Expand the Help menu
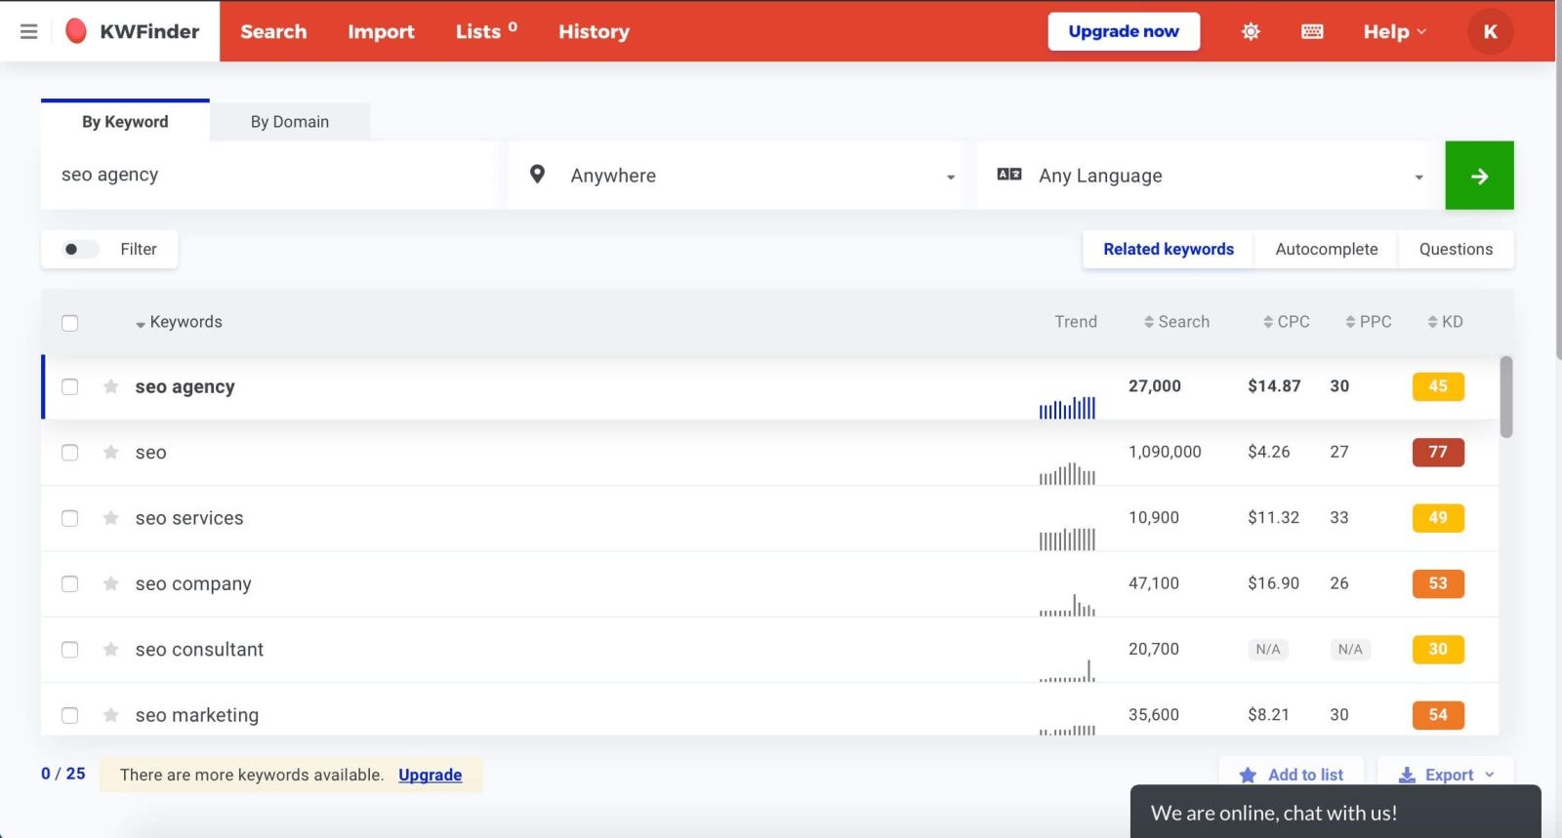Image resolution: width=1562 pixels, height=838 pixels. pyautogui.click(x=1394, y=31)
